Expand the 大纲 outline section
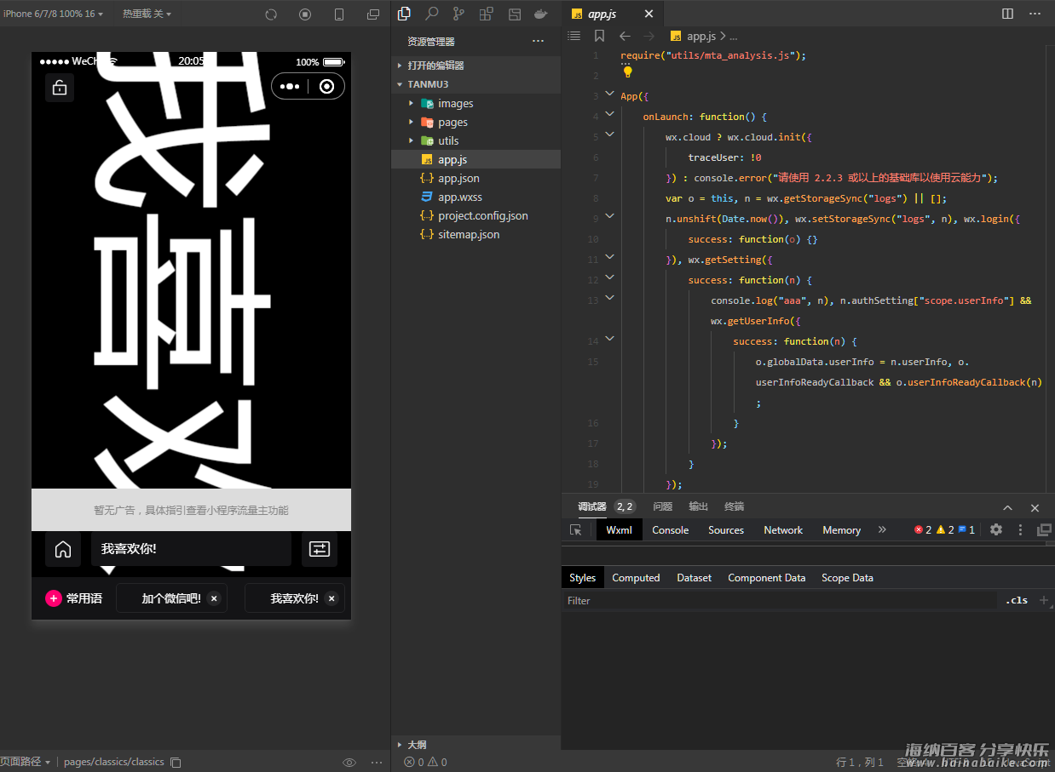The image size is (1055, 772). (x=476, y=744)
